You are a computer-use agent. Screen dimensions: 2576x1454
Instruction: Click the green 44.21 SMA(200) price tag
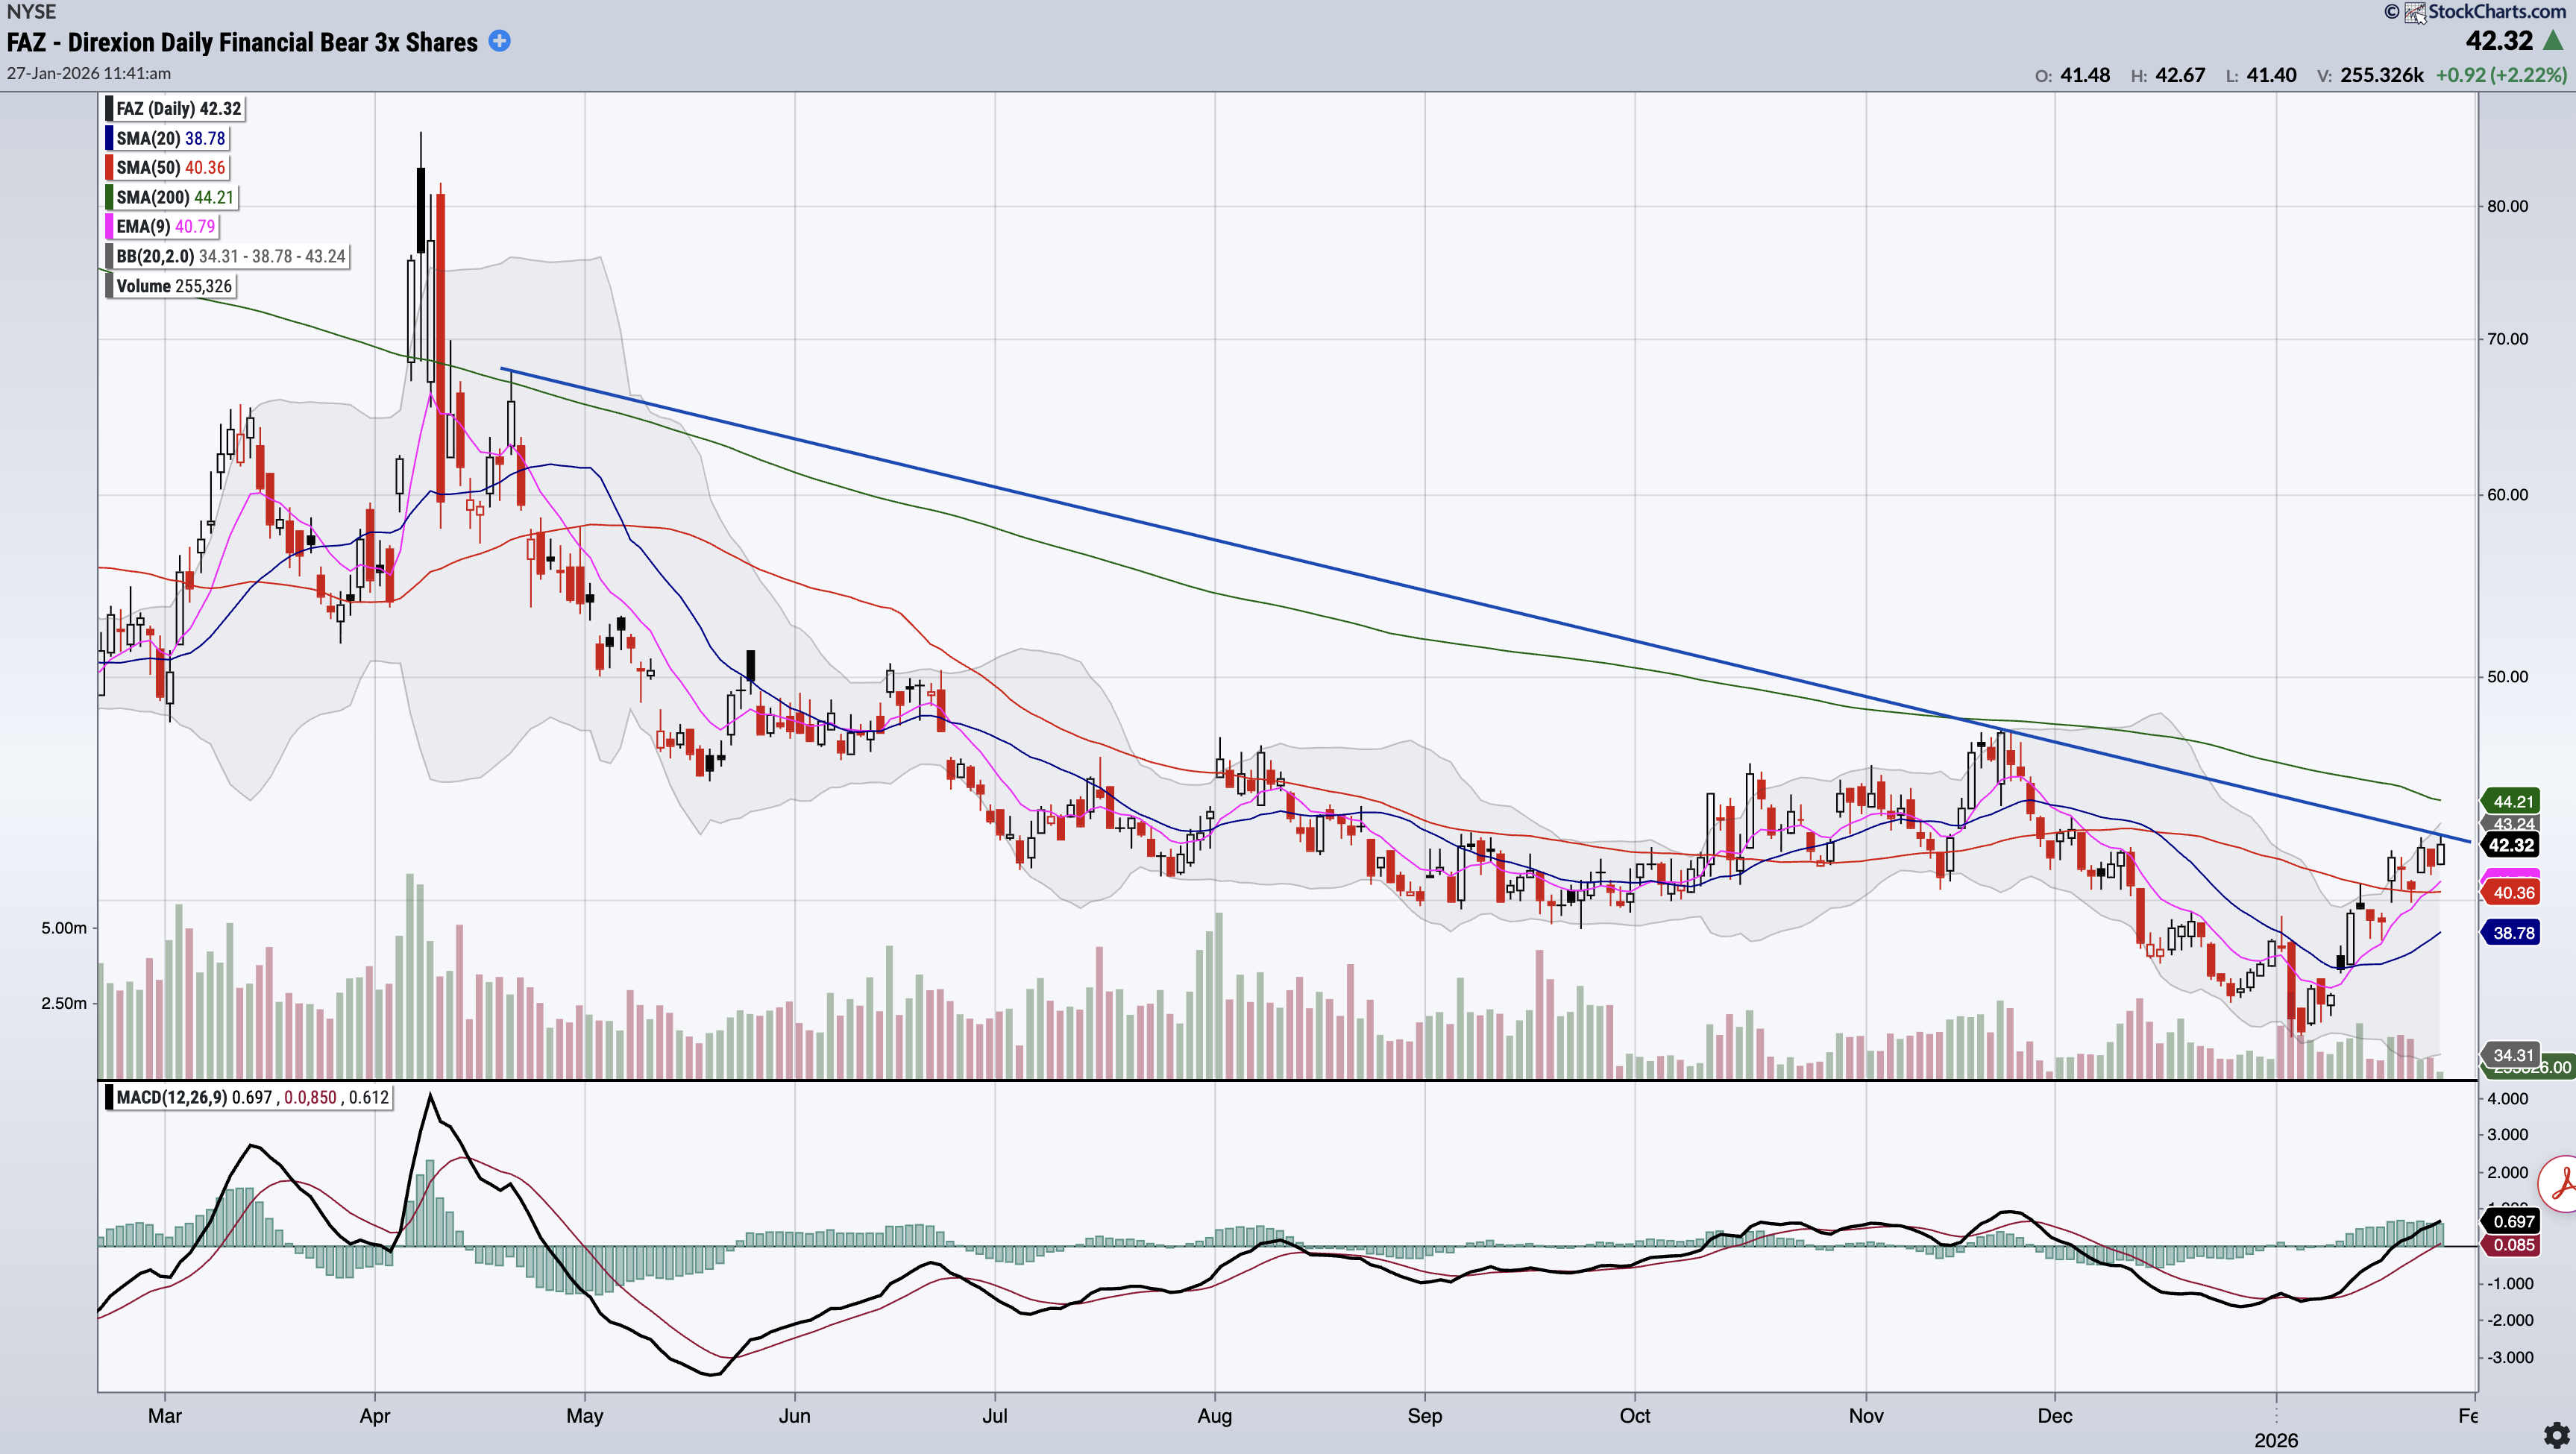pyautogui.click(x=2511, y=801)
